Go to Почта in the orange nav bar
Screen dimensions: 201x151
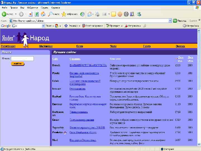tap(80, 46)
